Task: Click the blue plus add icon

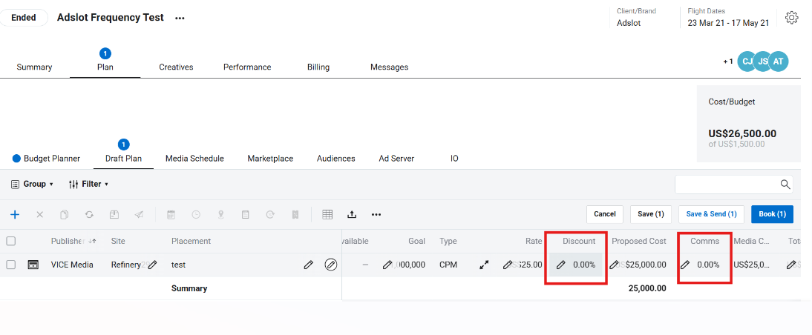Action: pos(15,214)
